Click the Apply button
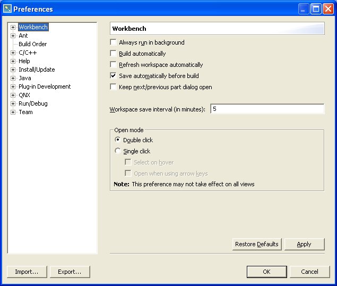 [304, 244]
